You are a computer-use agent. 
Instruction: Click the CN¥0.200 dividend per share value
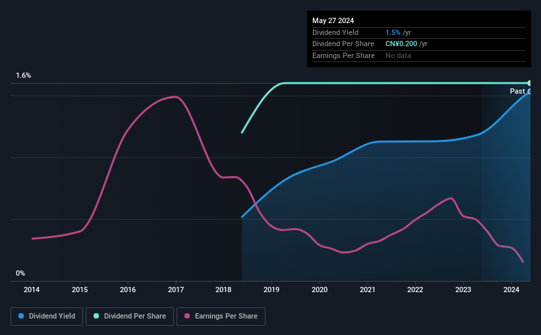click(x=401, y=44)
